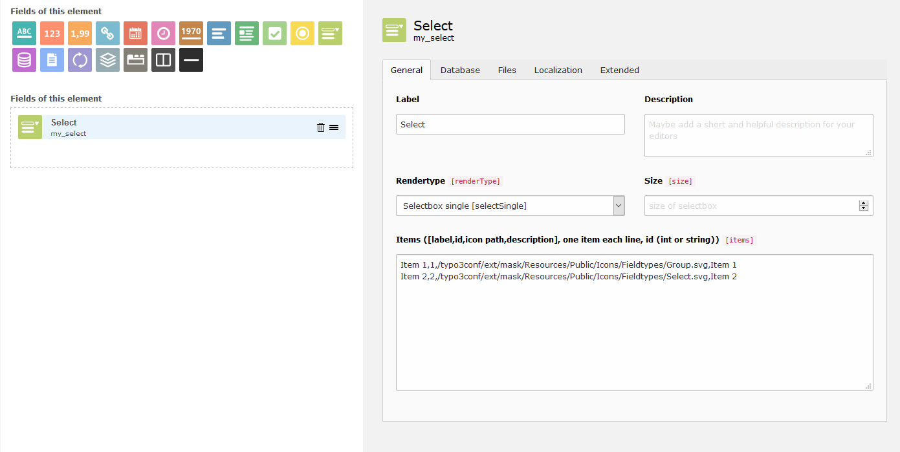The image size is (900, 452).
Task: Focus the size of selectbox field
Action: [758, 206]
